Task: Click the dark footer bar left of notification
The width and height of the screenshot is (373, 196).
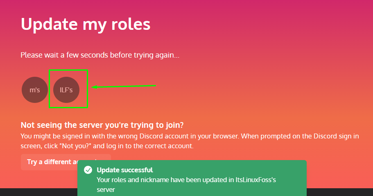Action: click(x=38, y=192)
